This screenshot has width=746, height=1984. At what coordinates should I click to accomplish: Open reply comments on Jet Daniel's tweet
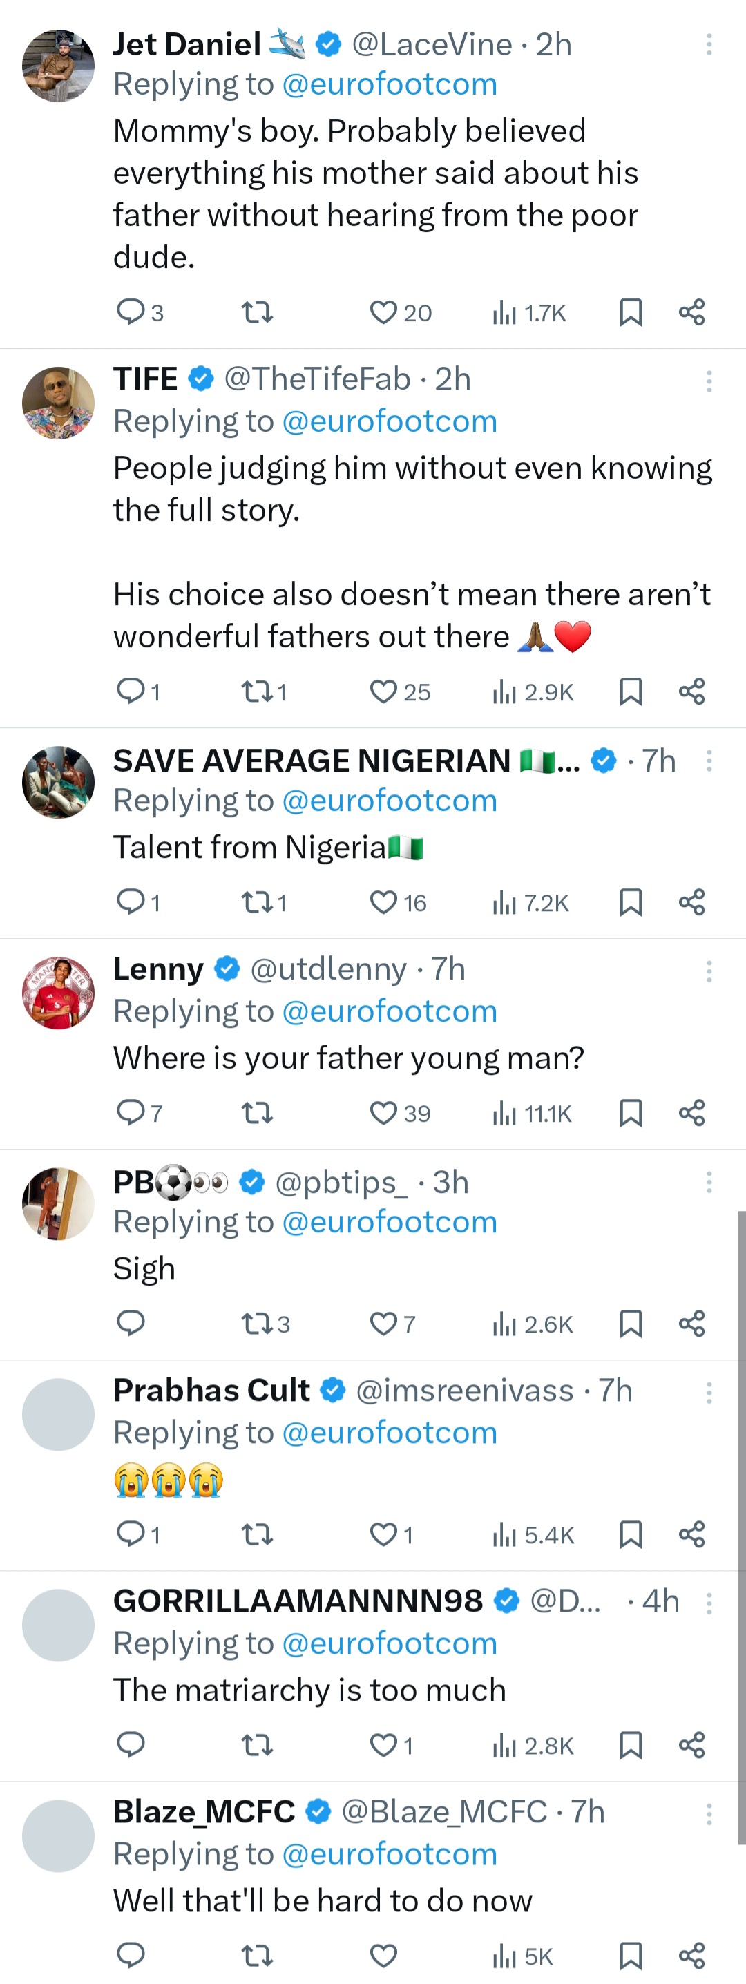point(130,313)
